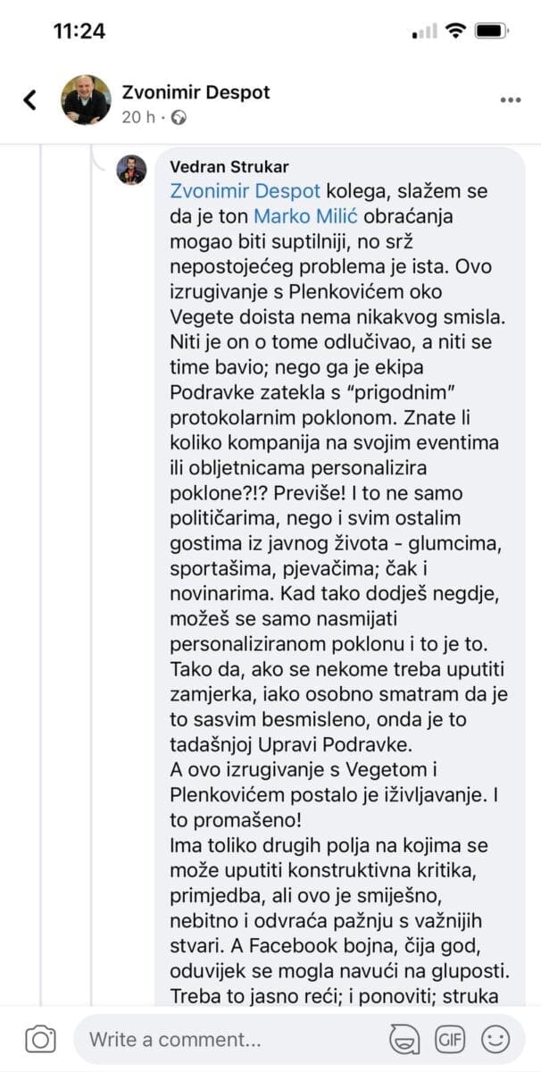Open the three-dot post options menu
This screenshot has height=1072, width=541.
pos(510,100)
